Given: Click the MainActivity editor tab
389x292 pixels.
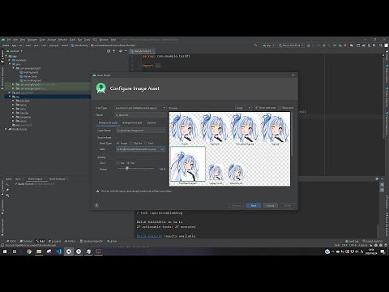Looking at the screenshot, I should [x=142, y=51].
